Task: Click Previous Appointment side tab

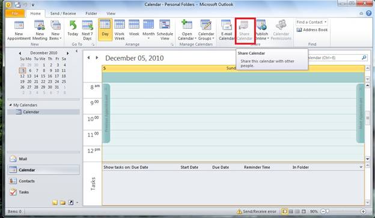Action: coord(106,114)
